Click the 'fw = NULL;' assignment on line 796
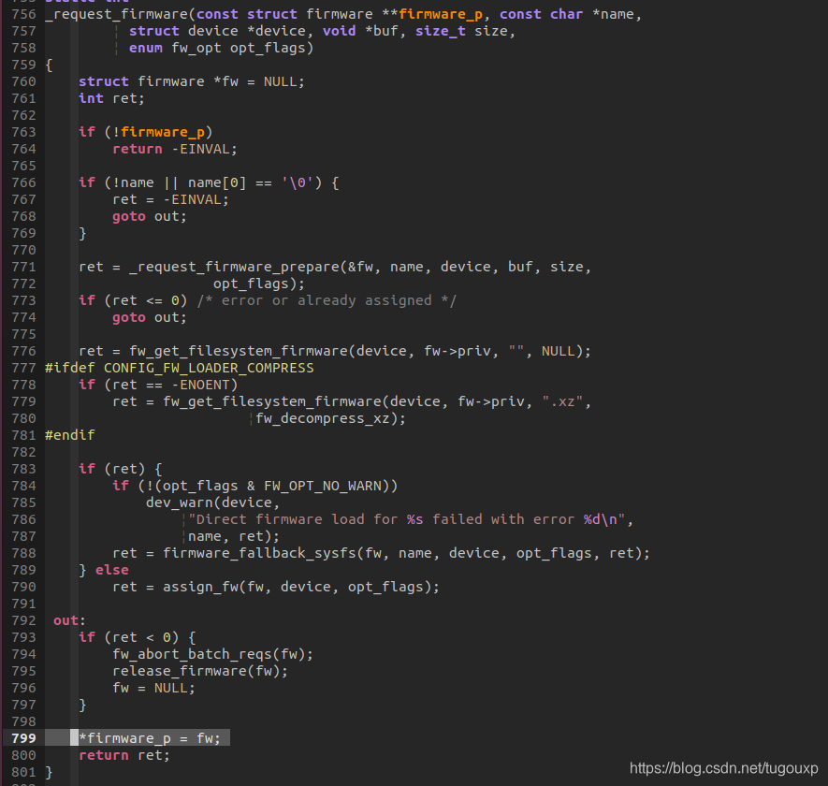Viewport: 828px width, 786px height. pyautogui.click(x=153, y=689)
